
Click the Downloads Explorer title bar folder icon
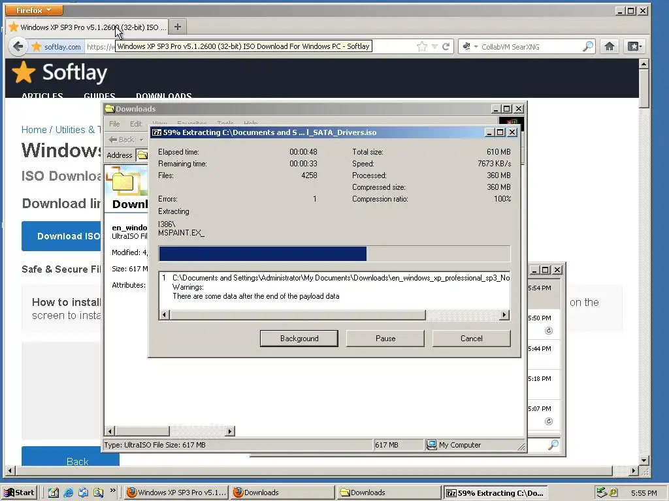pos(110,109)
